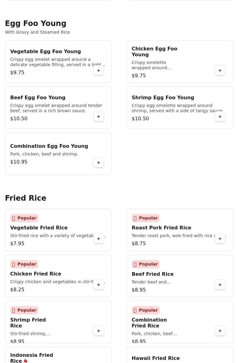238x363 pixels.
Task: Open the Vegetable Egg Foo Young item title
Action: click(x=46, y=51)
